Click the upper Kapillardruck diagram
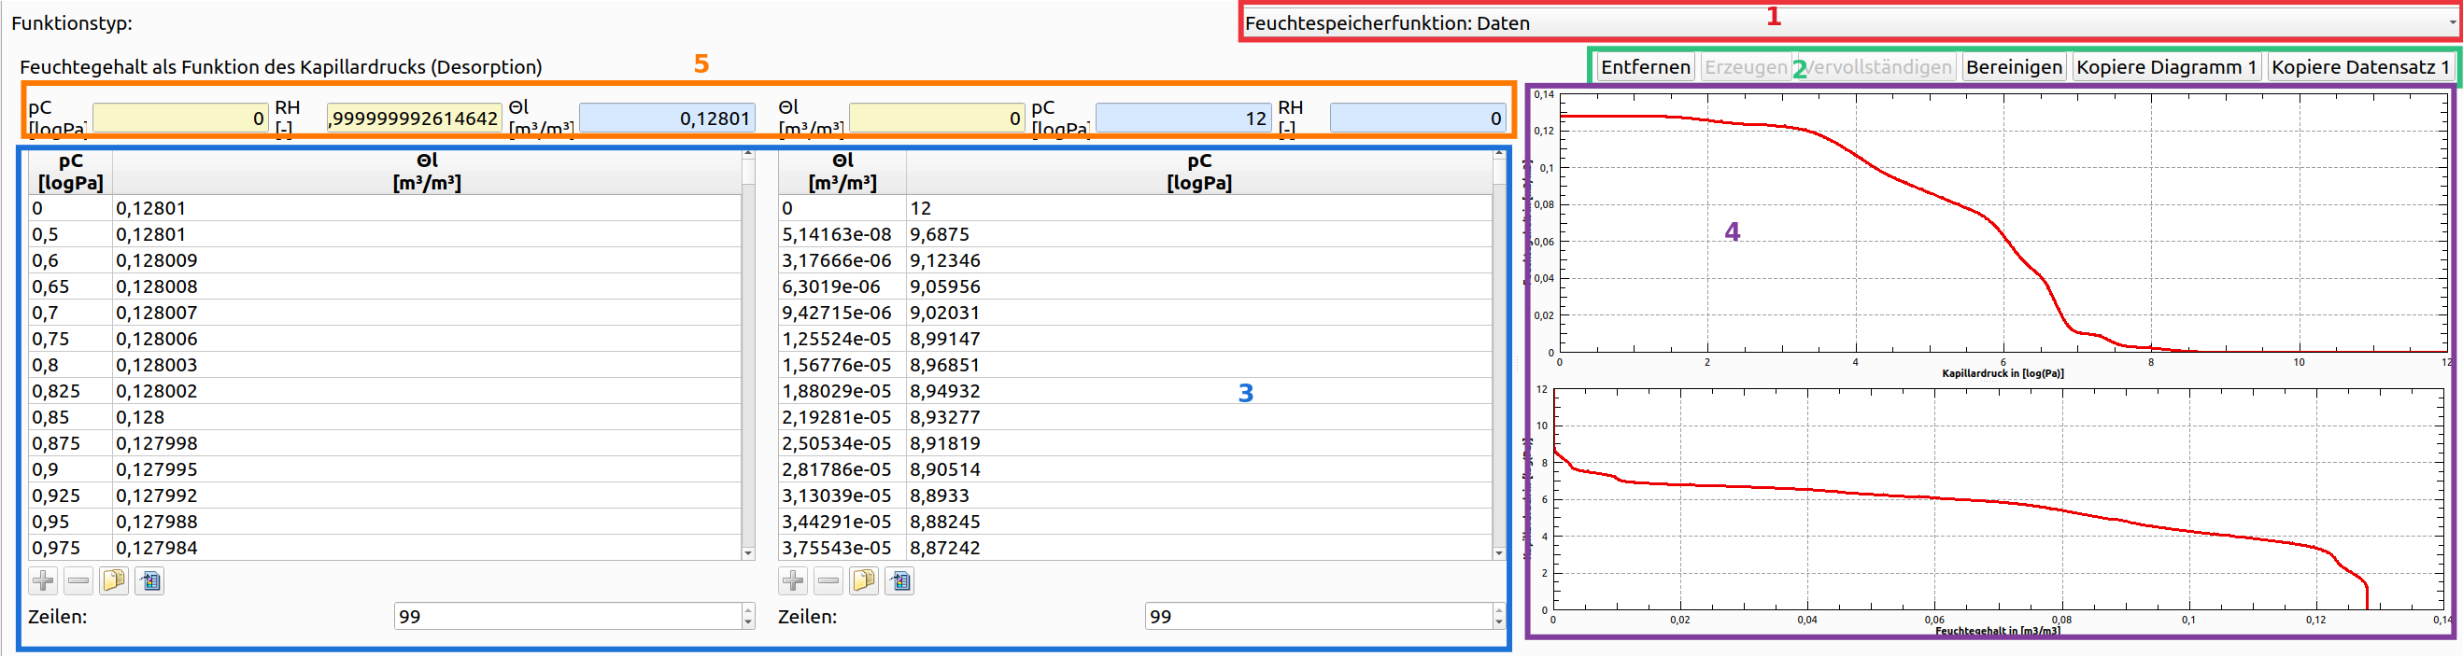2463x656 pixels. (x=1991, y=233)
